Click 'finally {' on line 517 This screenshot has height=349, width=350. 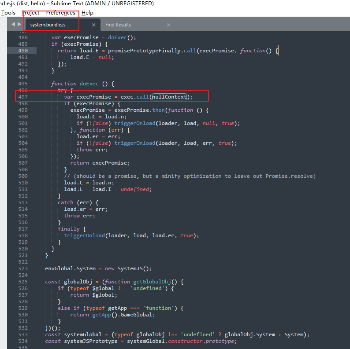point(72,229)
